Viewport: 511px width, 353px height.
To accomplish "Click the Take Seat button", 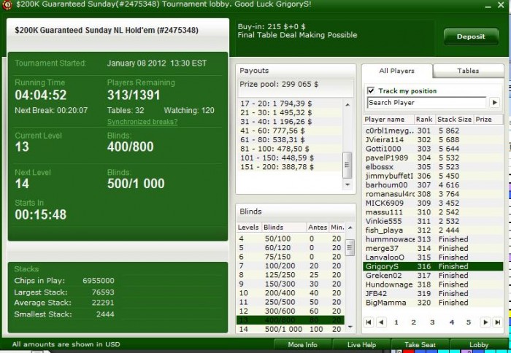I will point(420,344).
